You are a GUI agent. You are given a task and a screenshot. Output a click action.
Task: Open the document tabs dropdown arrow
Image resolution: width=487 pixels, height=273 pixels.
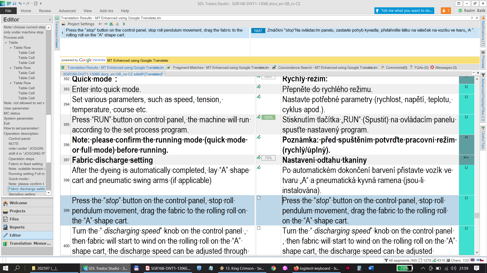point(474,73)
